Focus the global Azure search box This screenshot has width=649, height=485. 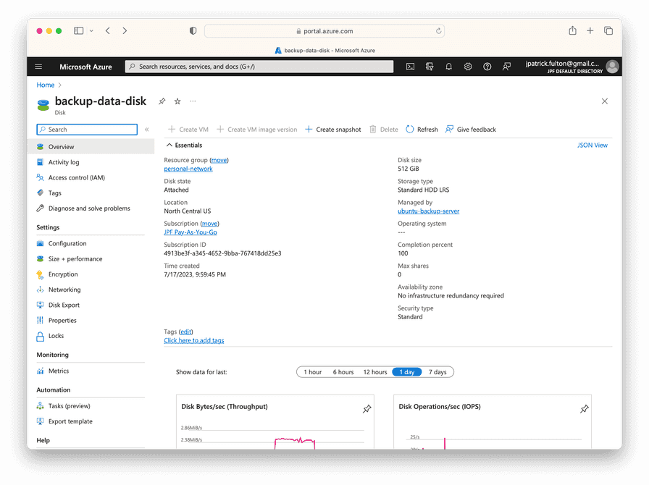click(x=259, y=67)
